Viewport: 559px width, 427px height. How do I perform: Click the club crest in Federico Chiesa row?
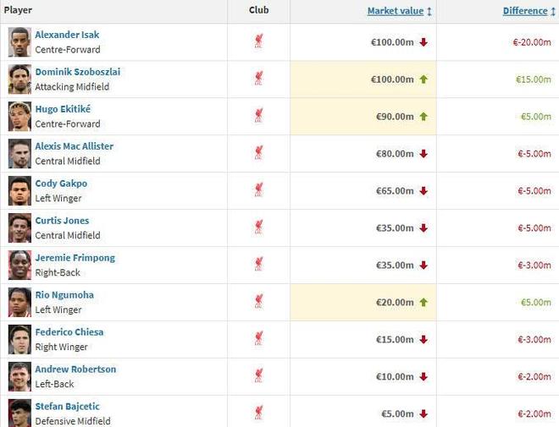tap(258, 339)
